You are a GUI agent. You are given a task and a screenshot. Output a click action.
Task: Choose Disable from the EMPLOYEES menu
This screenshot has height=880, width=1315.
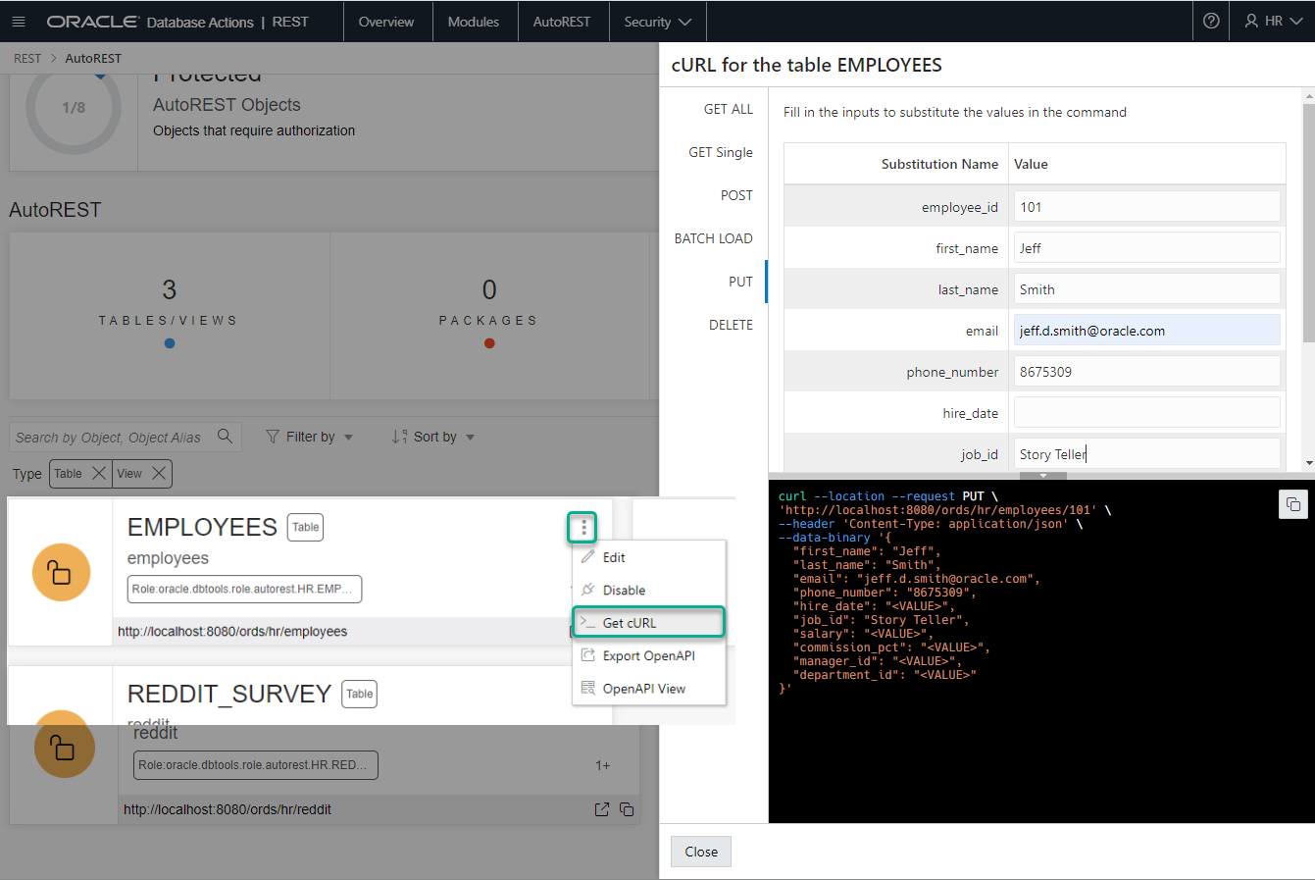click(x=649, y=590)
